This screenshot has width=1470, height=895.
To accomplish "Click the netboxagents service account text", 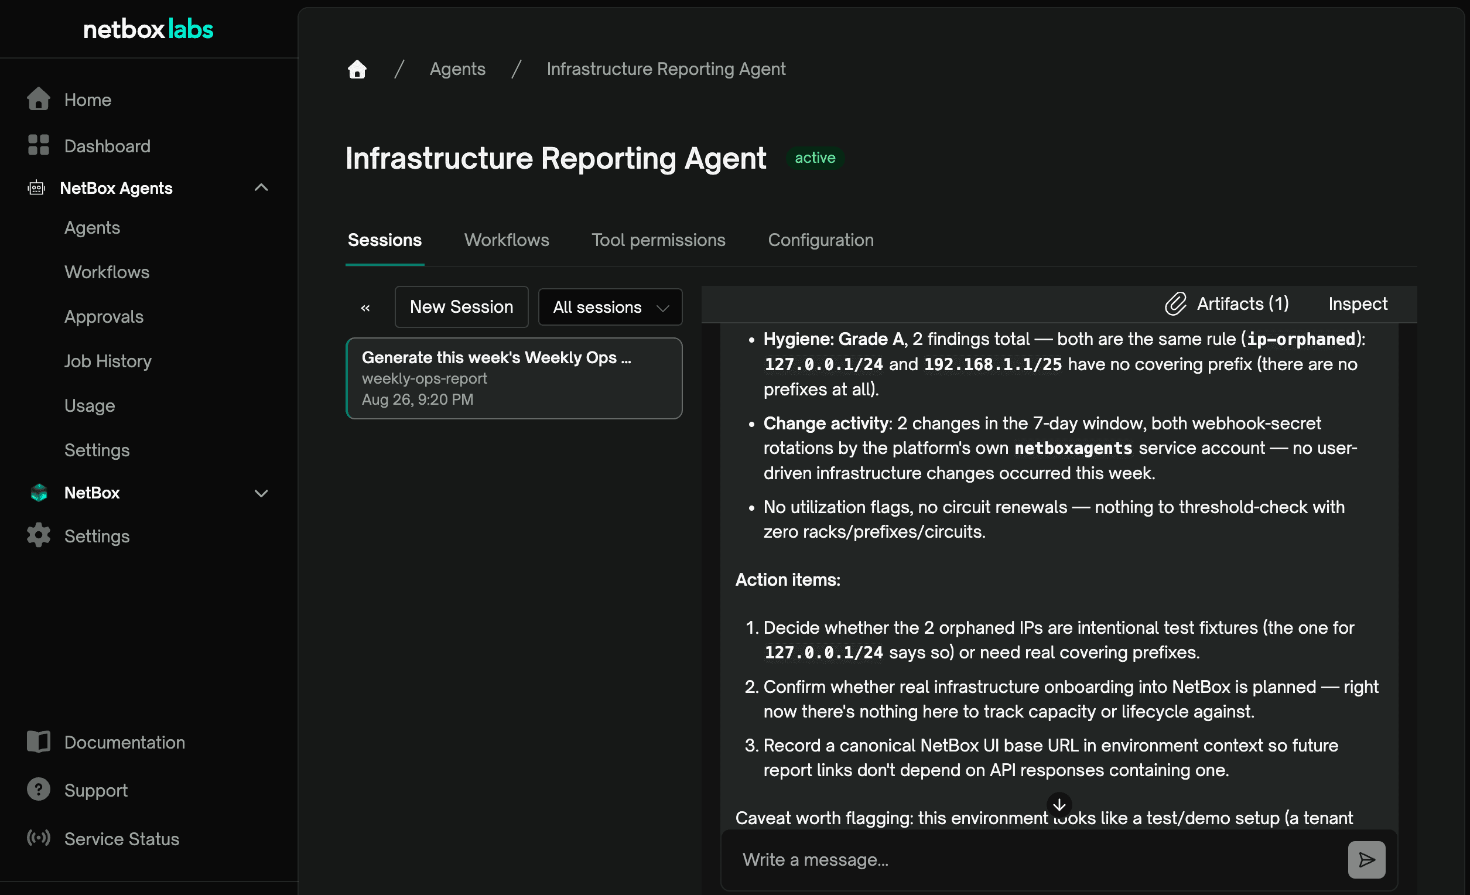I will (1074, 448).
